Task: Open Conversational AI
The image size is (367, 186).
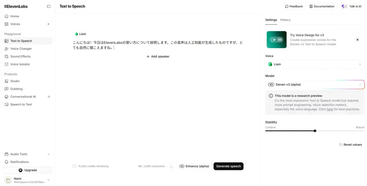Action: point(23,97)
